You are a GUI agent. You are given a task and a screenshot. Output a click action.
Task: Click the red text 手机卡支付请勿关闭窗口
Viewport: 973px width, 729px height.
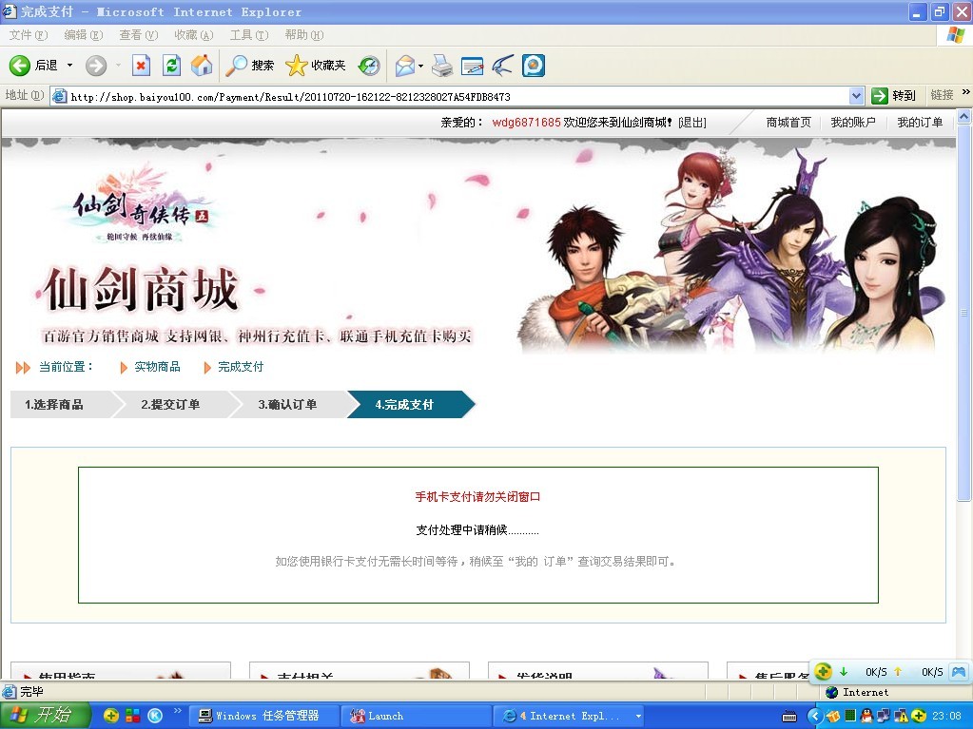pos(477,496)
